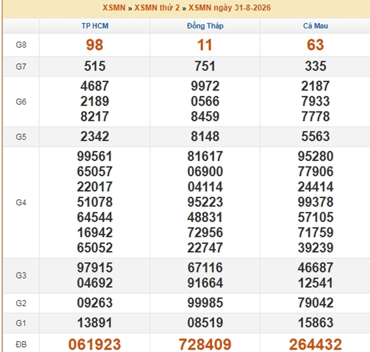Select G4 number 99561

point(95,156)
